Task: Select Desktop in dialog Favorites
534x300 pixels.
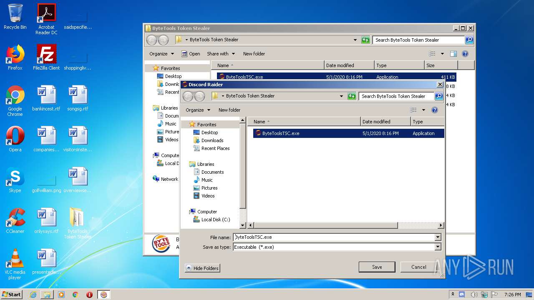Action: 210,132
